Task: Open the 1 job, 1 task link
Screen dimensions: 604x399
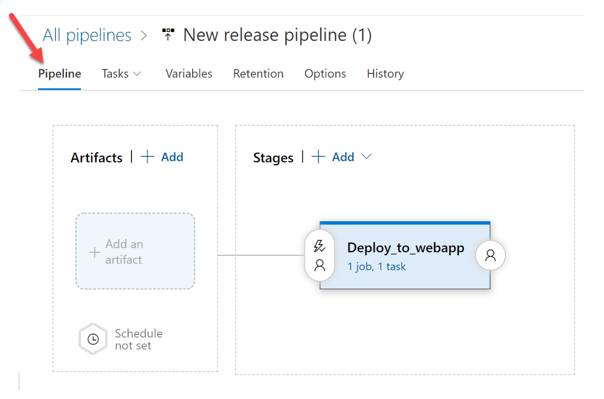Action: coord(376,266)
